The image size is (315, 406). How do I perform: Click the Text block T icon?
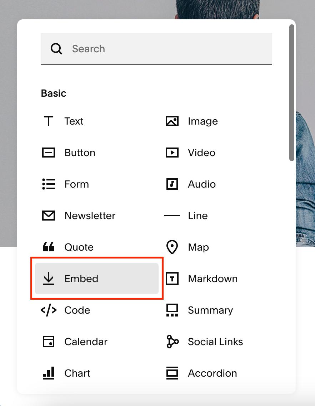point(49,121)
